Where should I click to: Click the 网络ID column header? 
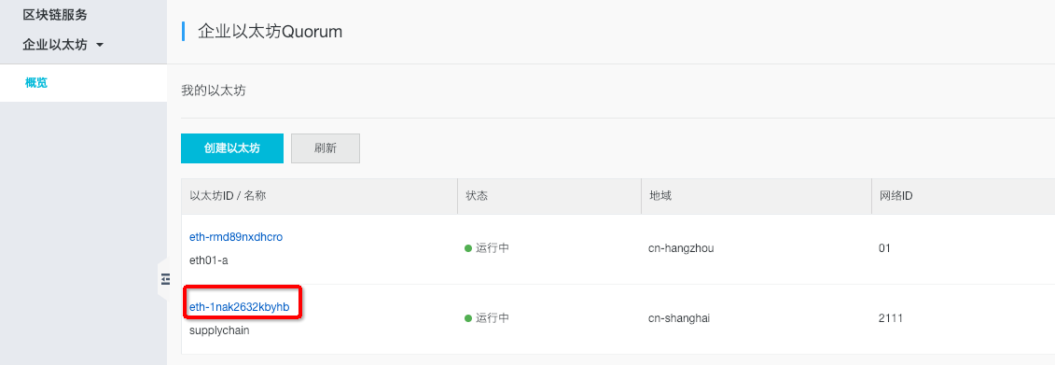[896, 196]
